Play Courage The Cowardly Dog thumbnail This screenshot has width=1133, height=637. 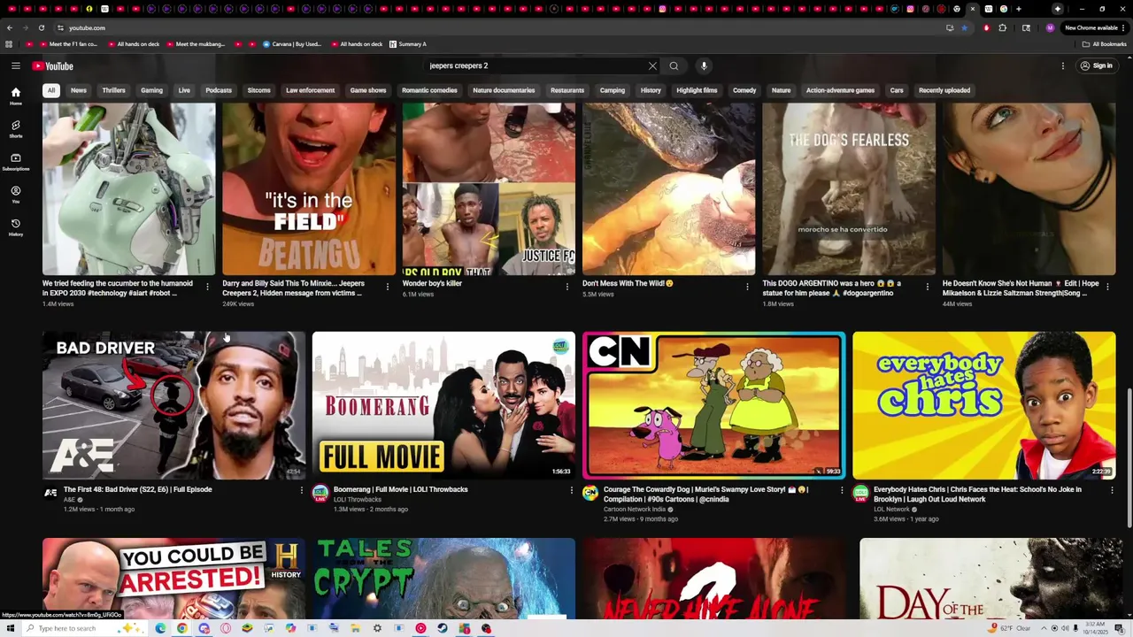[x=713, y=405]
